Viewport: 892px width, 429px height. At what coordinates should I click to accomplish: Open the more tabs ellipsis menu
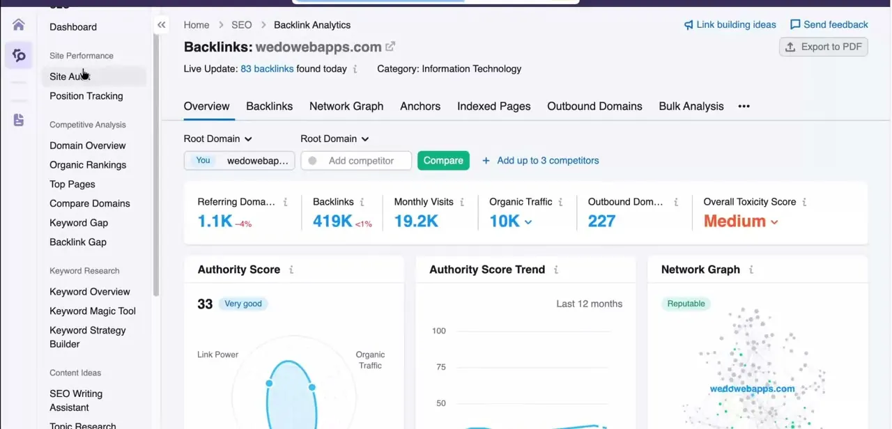[x=744, y=107]
